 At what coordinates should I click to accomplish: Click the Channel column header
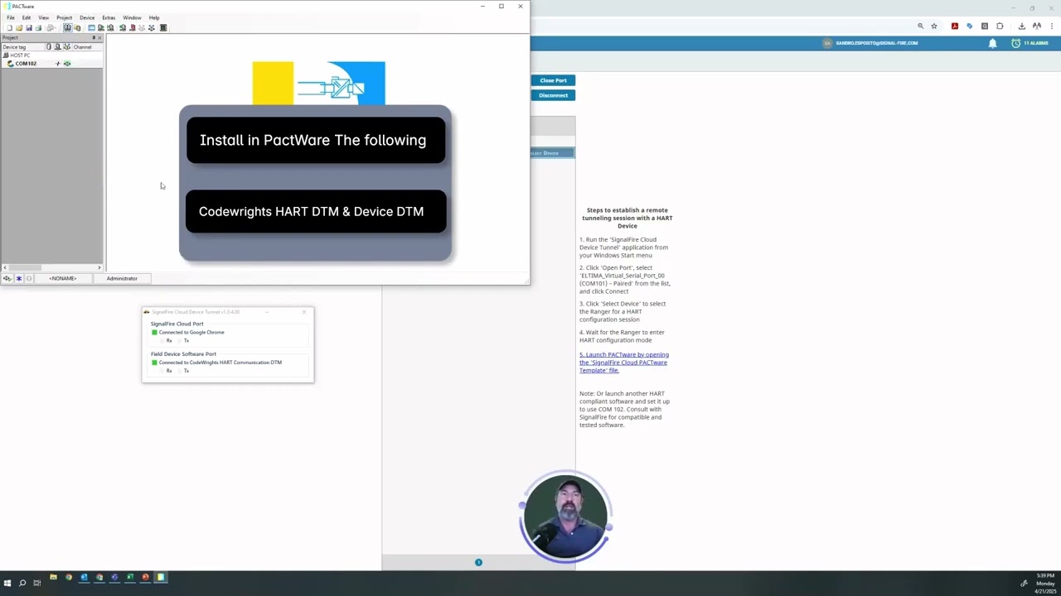point(87,47)
